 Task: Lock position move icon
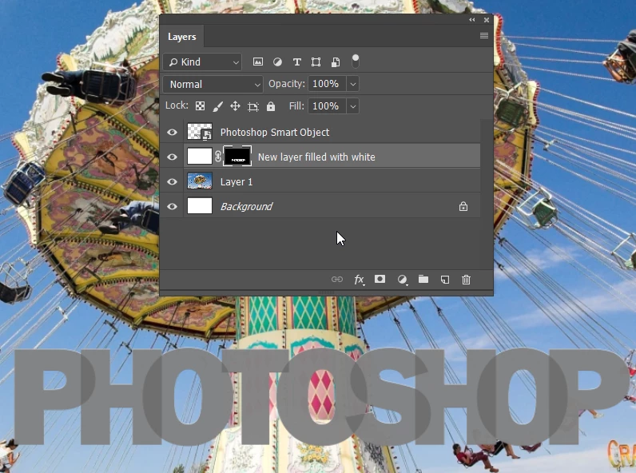(235, 106)
